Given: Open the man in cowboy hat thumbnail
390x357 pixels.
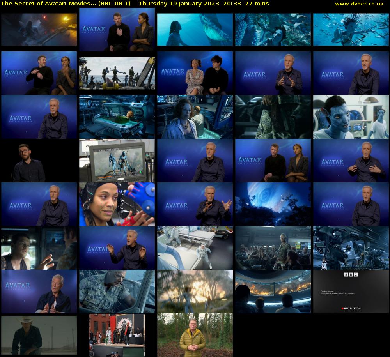Looking at the screenshot, I should (x=39, y=335).
